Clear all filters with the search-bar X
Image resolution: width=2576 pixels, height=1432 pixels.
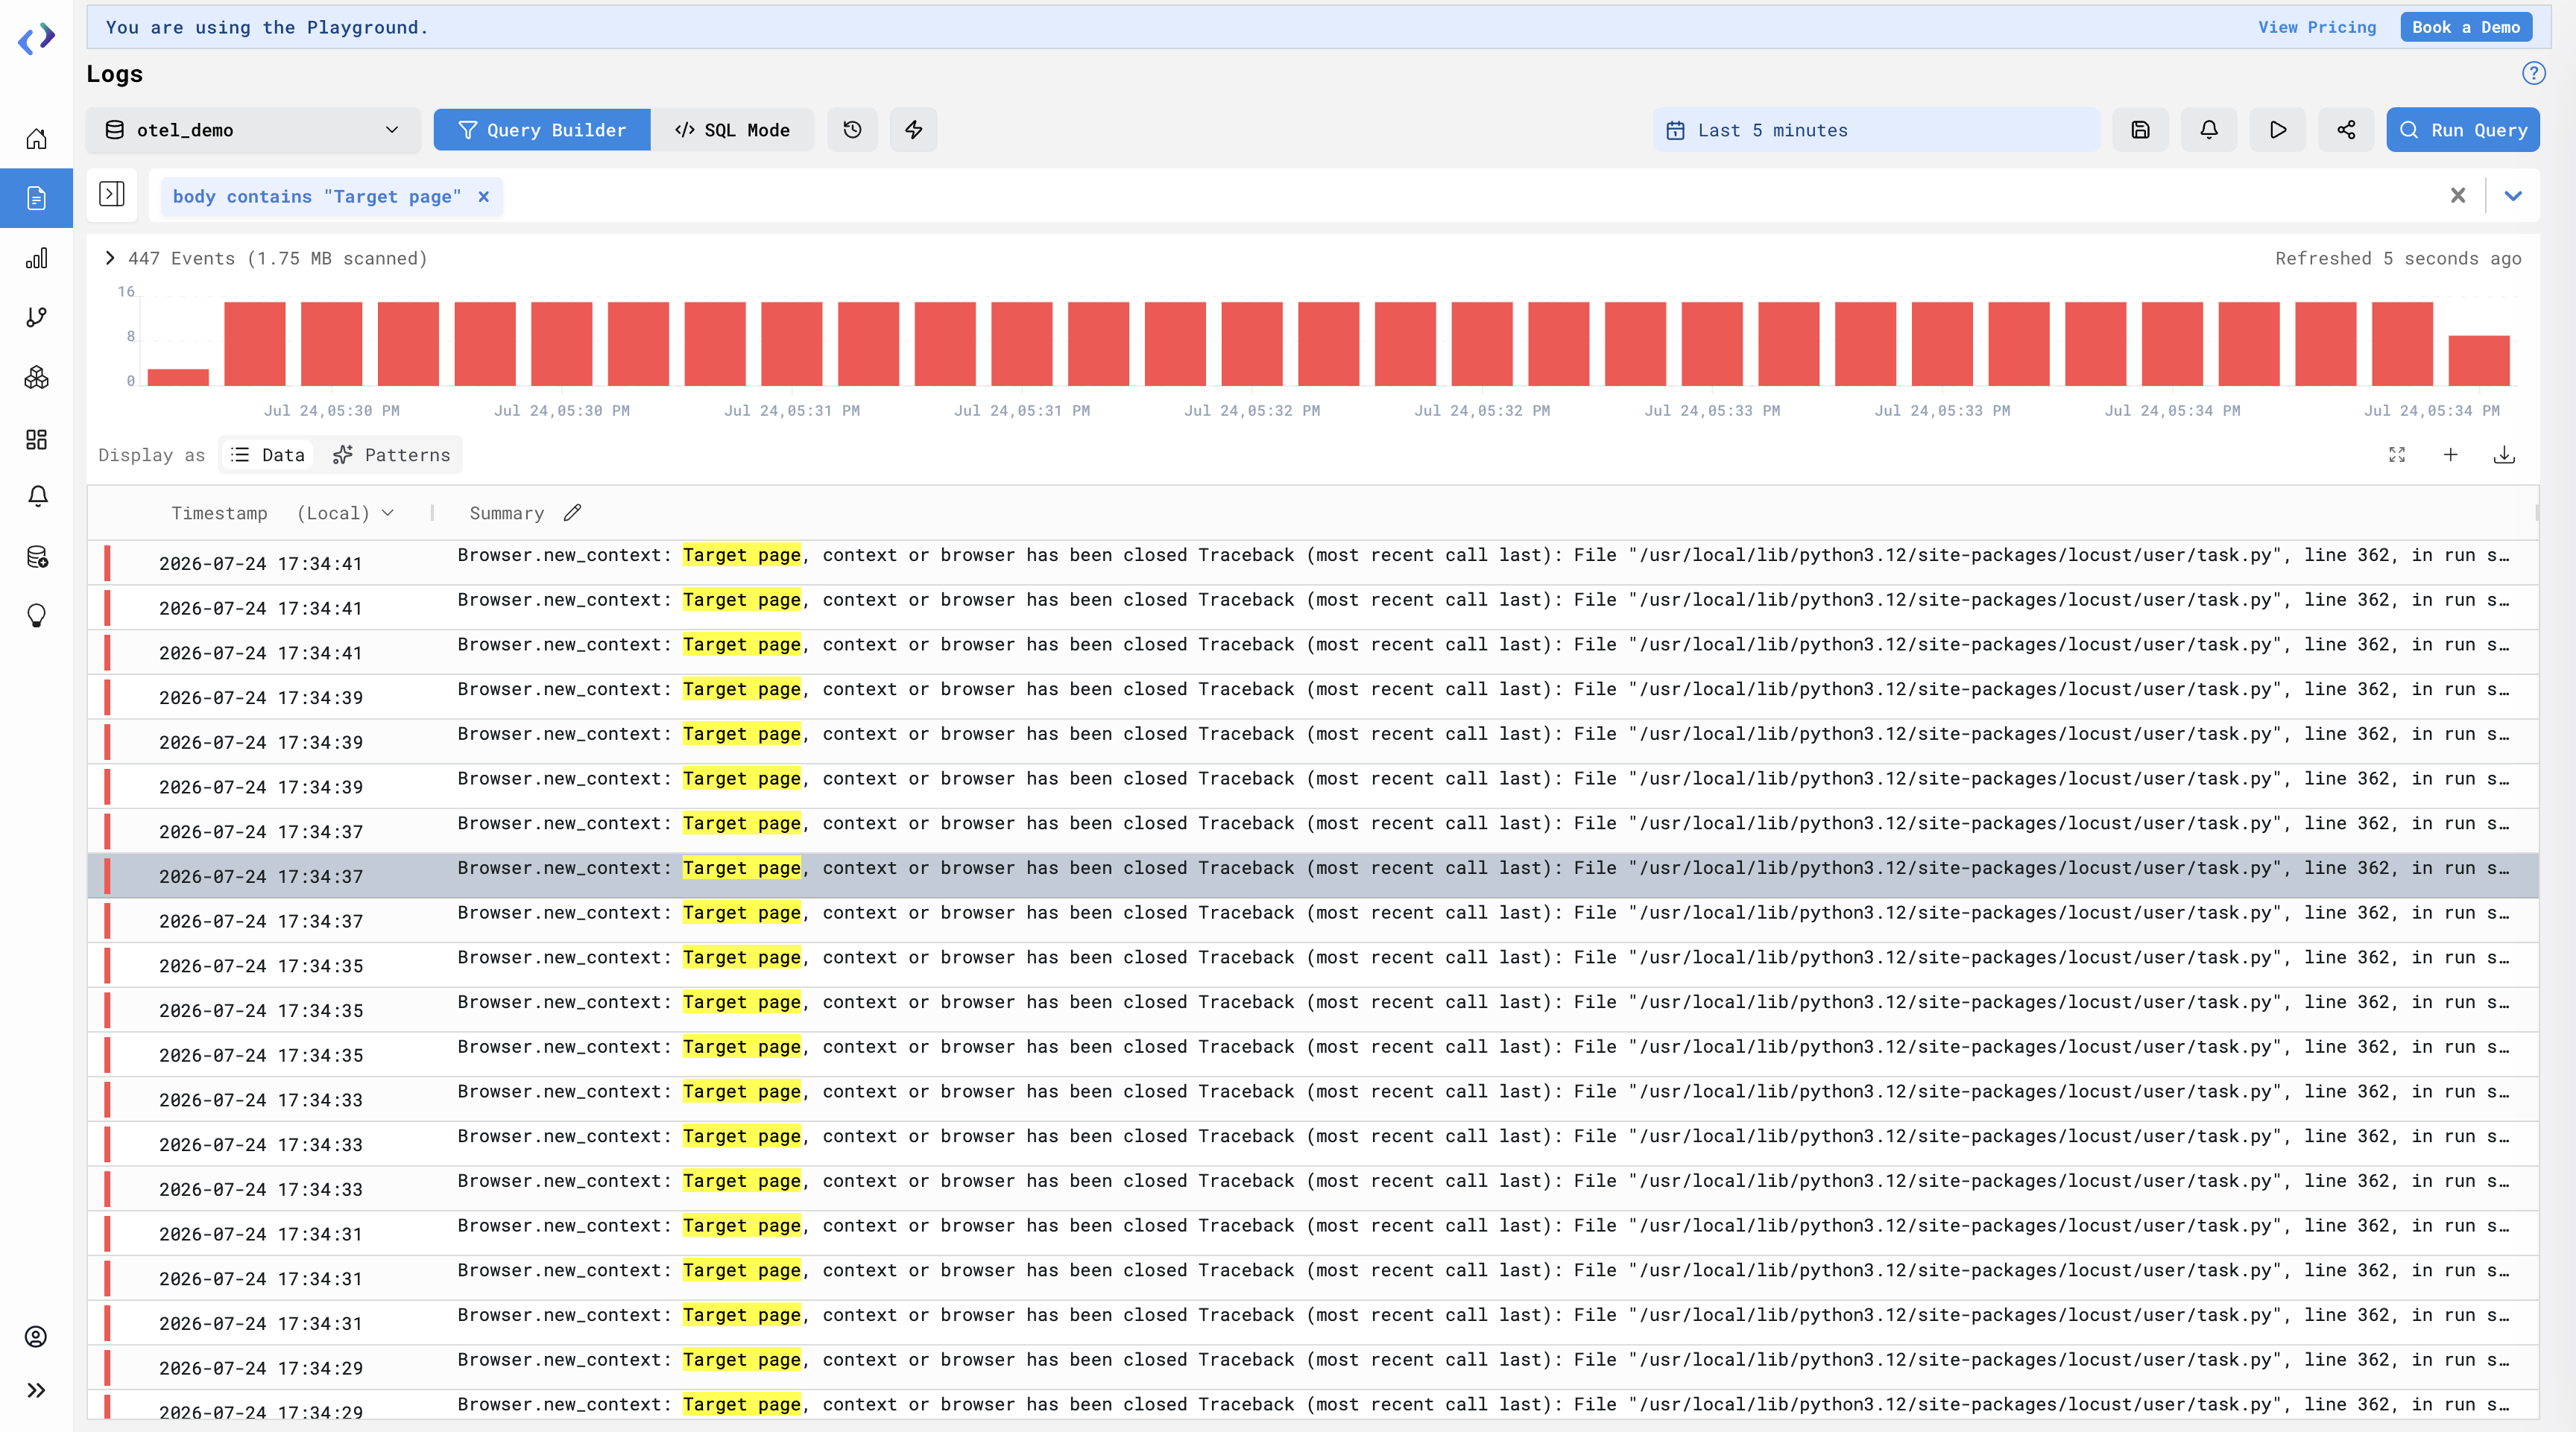click(x=2458, y=196)
